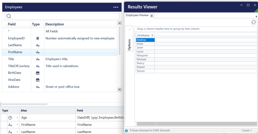Click the scroll down arrow in Employees field list
The height and width of the screenshot is (134, 258).
point(120,90)
